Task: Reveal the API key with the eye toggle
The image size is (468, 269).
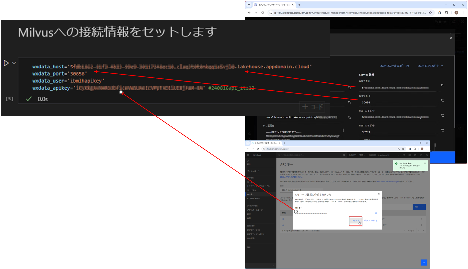Action: pos(376,213)
